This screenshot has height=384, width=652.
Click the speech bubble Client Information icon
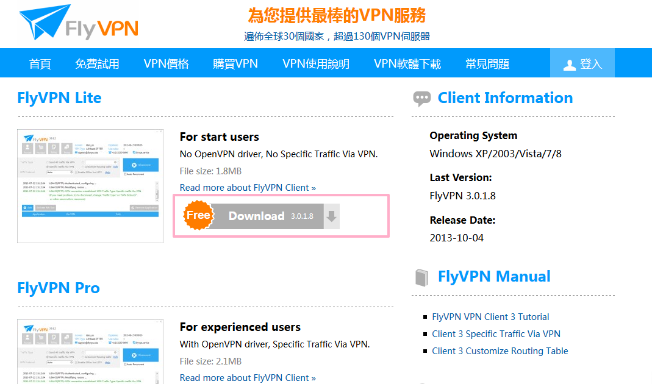tap(421, 99)
